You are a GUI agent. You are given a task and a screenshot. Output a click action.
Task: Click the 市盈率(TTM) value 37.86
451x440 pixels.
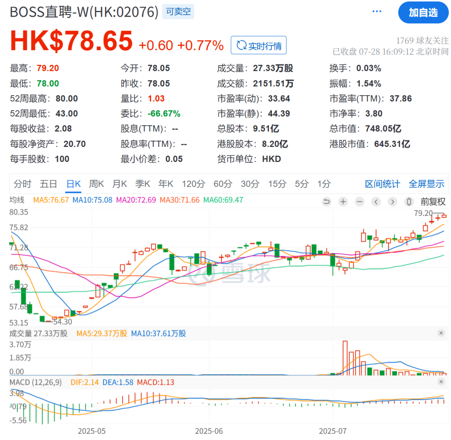tap(400, 99)
